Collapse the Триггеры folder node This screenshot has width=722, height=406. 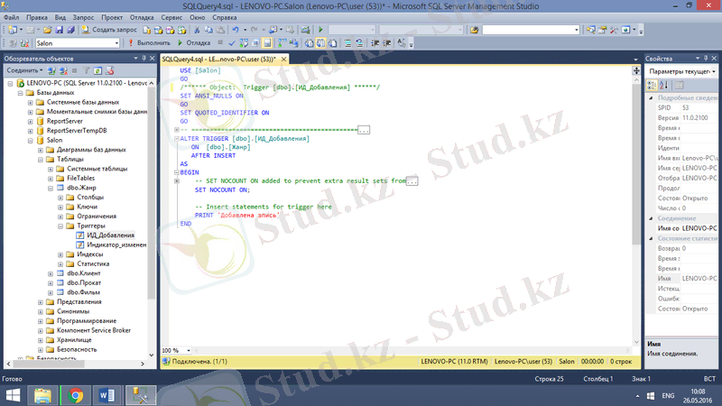60,226
